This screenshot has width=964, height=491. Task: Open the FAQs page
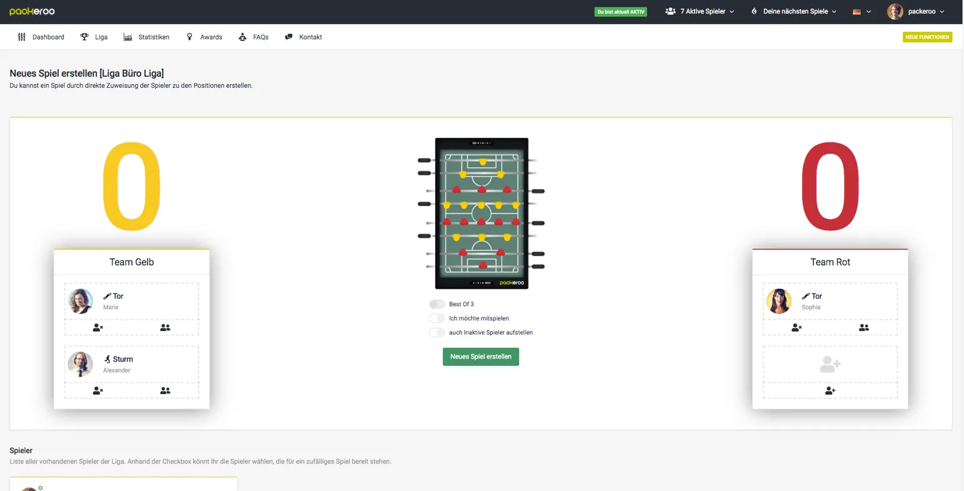[254, 37]
